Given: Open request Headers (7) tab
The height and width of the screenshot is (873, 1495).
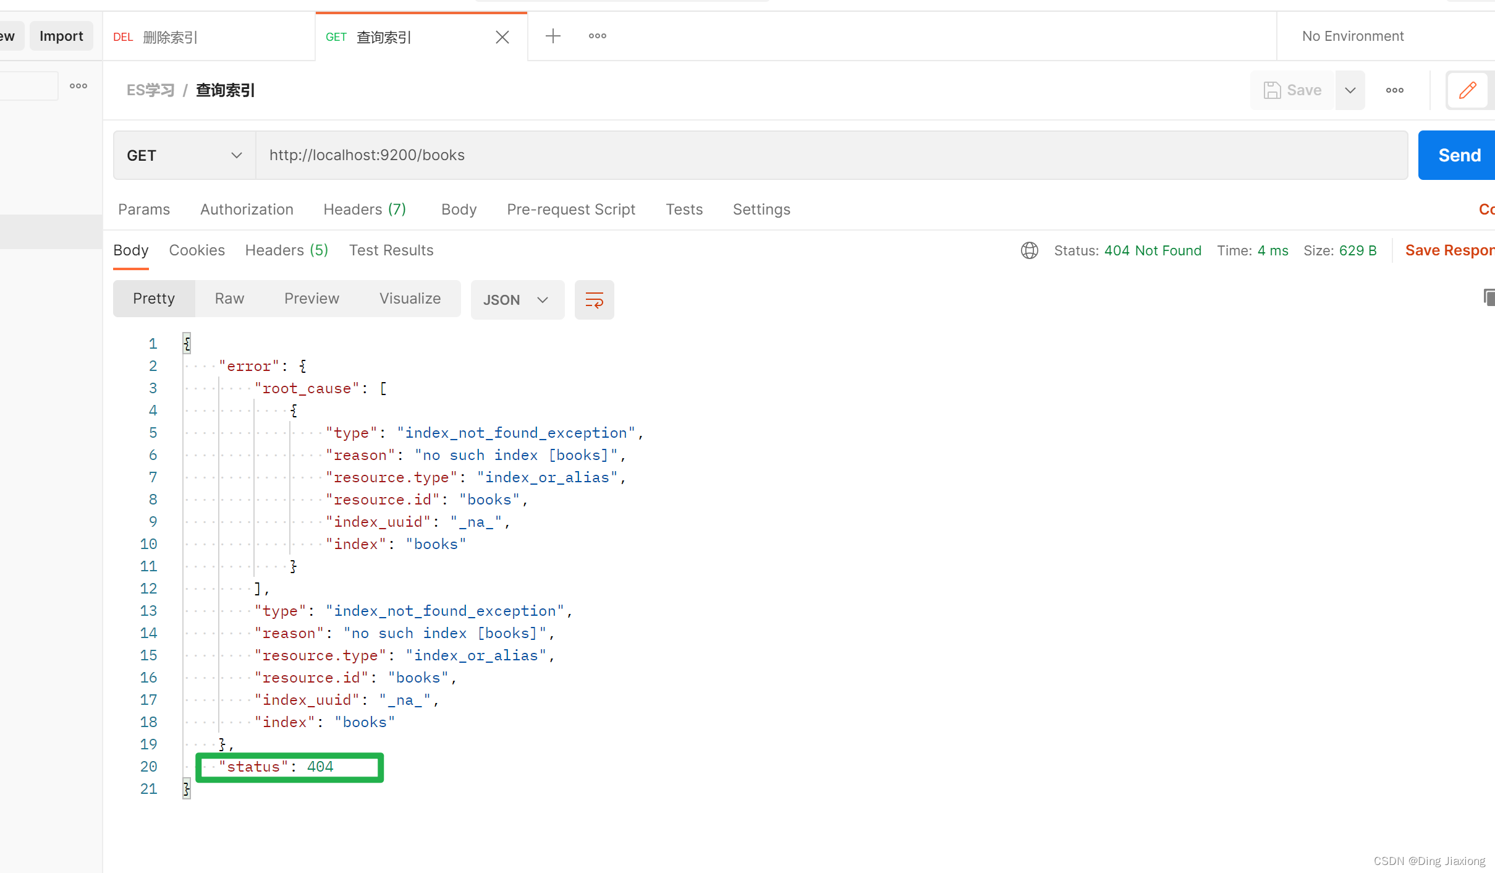Looking at the screenshot, I should (x=365, y=210).
